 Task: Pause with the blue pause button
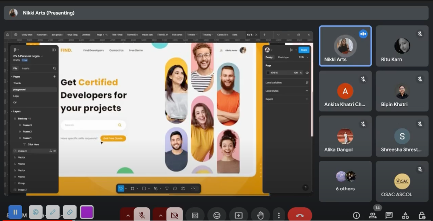coord(15,212)
